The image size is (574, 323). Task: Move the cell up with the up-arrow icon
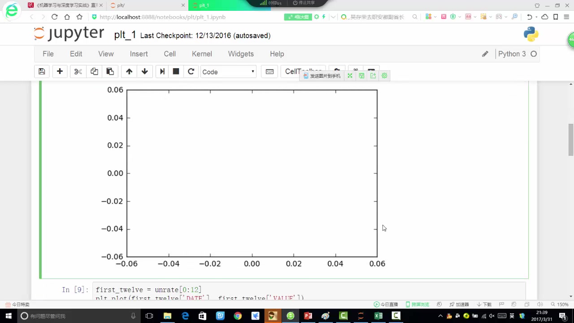point(129,72)
